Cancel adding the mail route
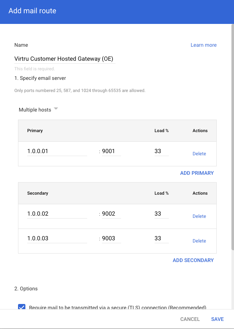 click(190, 319)
